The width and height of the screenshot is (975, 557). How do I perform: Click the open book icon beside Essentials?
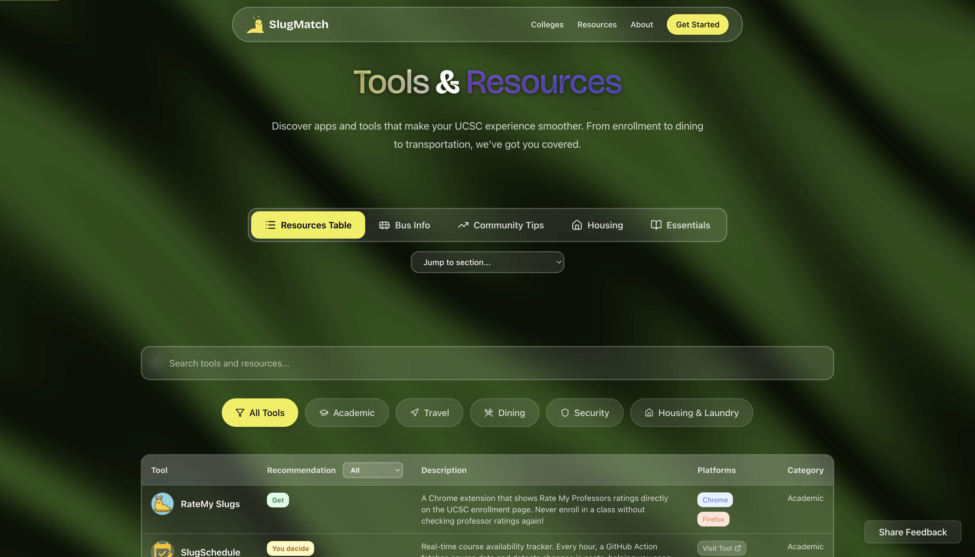pyautogui.click(x=656, y=225)
